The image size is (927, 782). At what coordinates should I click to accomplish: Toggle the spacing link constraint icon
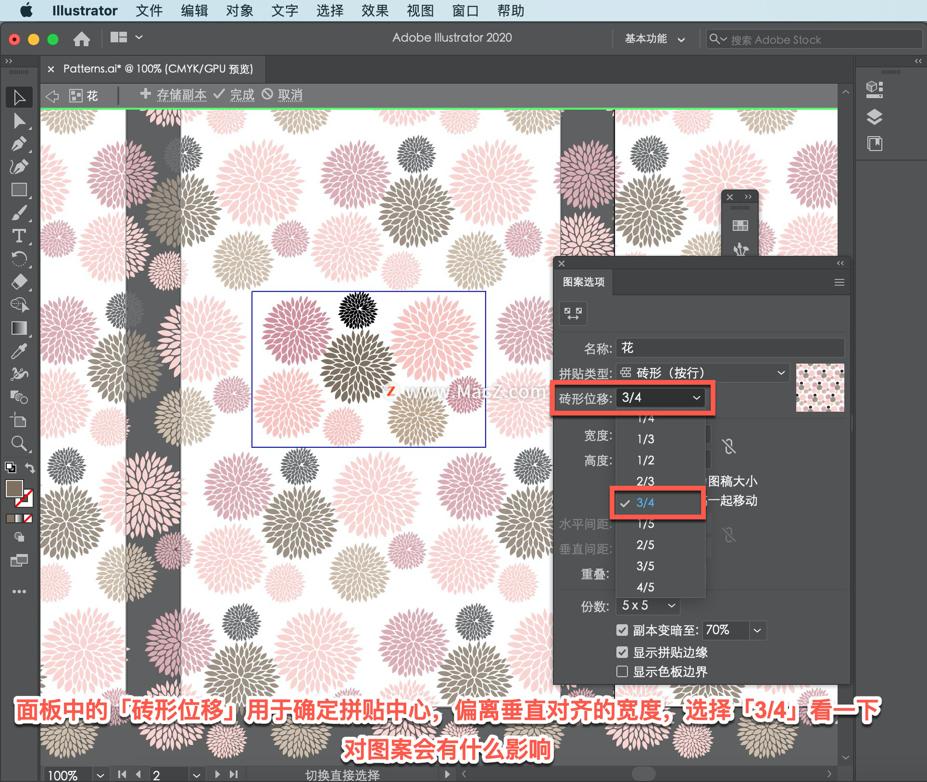coord(729,535)
